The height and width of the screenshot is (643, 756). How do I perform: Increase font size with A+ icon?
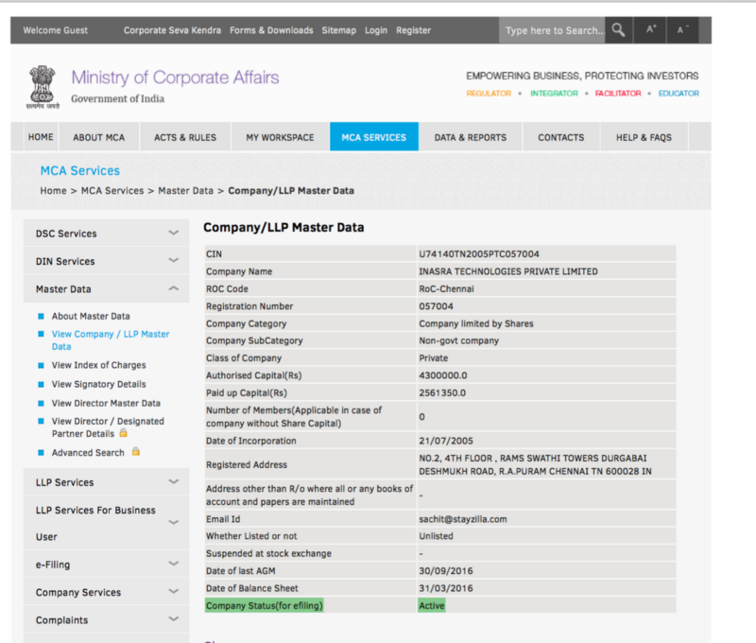651,30
